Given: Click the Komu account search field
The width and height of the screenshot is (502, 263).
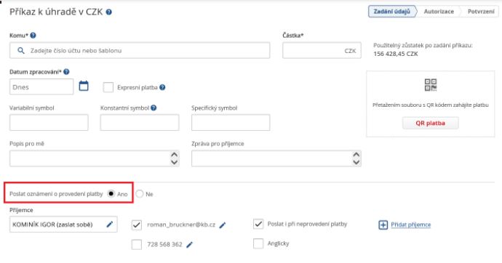Looking at the screenshot, I should pos(140,50).
